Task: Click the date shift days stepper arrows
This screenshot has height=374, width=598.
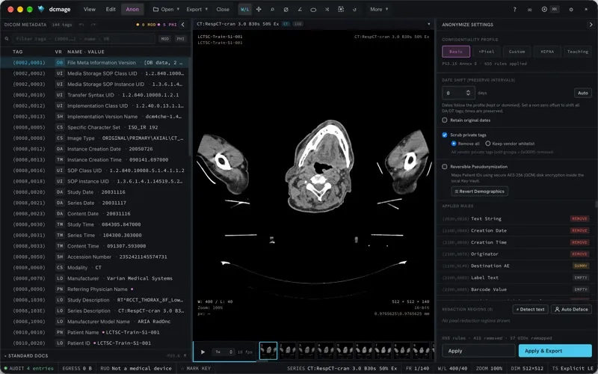Action: click(469, 93)
